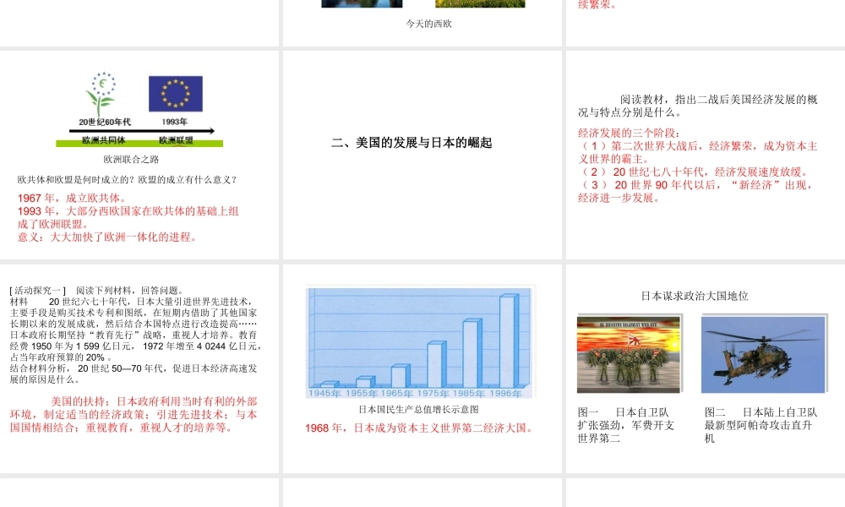Click the line （ 3 ） 20 世界 90 年代以后

pyautogui.click(x=696, y=191)
